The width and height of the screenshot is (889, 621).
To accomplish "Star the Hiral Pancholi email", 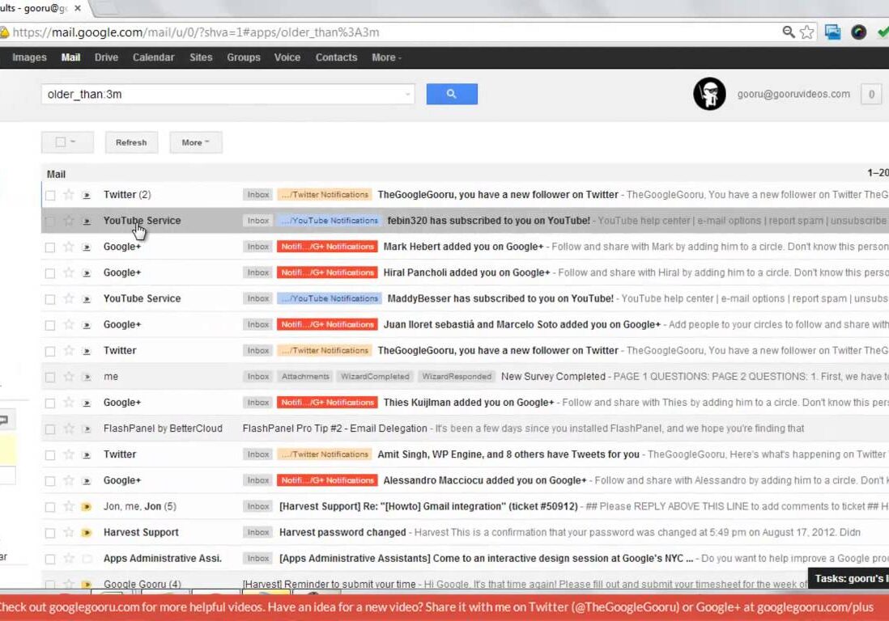I will coord(69,272).
